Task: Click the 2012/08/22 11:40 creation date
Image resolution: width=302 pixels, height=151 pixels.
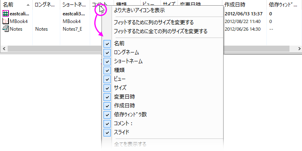Action: pyautogui.click(x=243, y=21)
